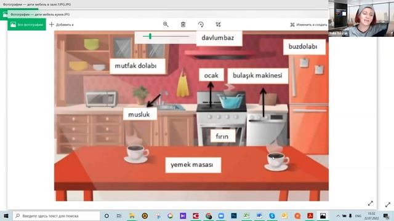Viewport: 394px width, 221px height.
Task: Open Excel from taskbar
Action: point(246,215)
